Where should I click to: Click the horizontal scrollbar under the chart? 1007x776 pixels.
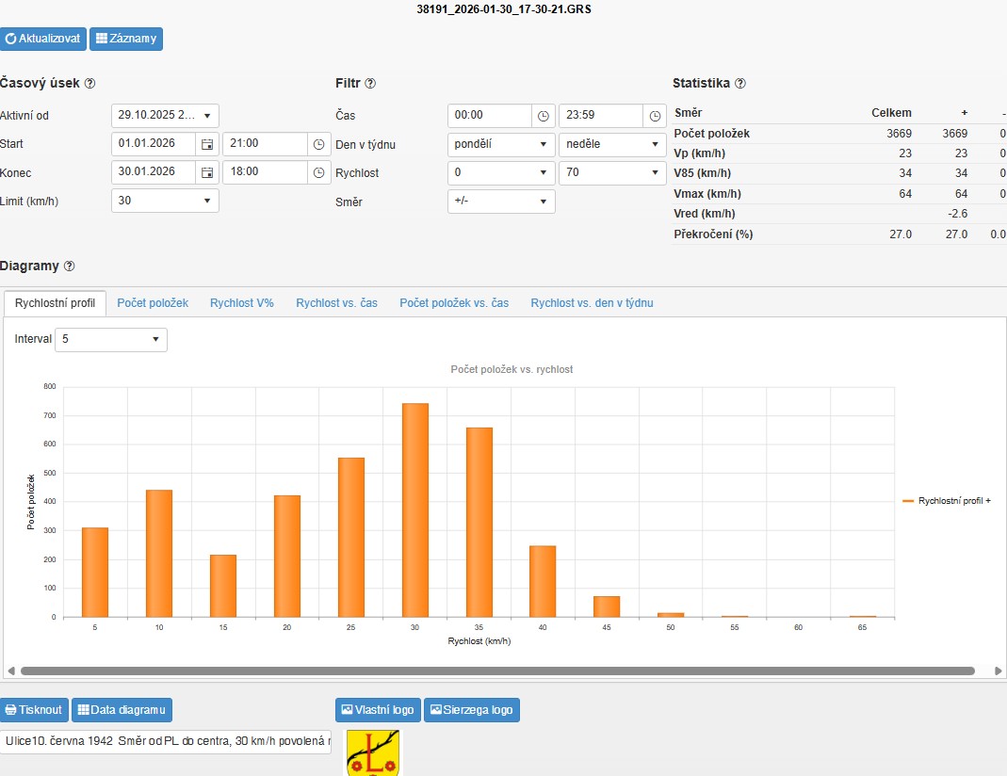pos(497,671)
